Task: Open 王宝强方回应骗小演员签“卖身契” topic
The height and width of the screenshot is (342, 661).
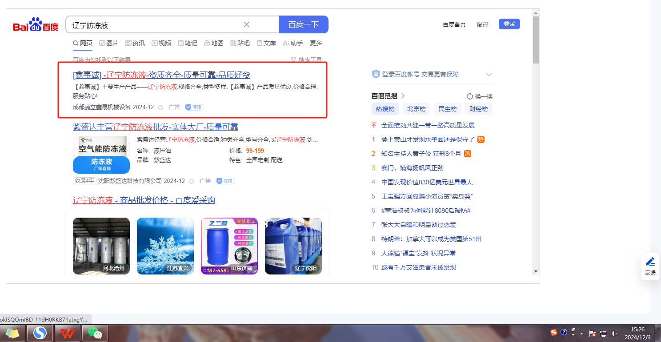Action: tap(427, 196)
